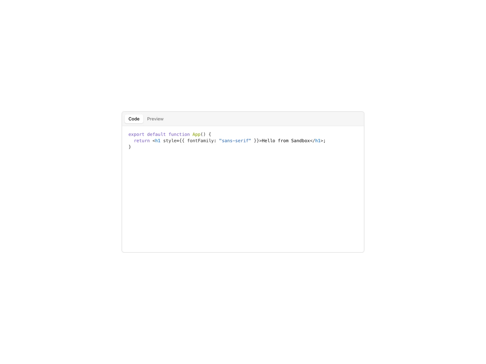486x364 pixels.
Task: Switch to the Code tab
Action: [134, 119]
